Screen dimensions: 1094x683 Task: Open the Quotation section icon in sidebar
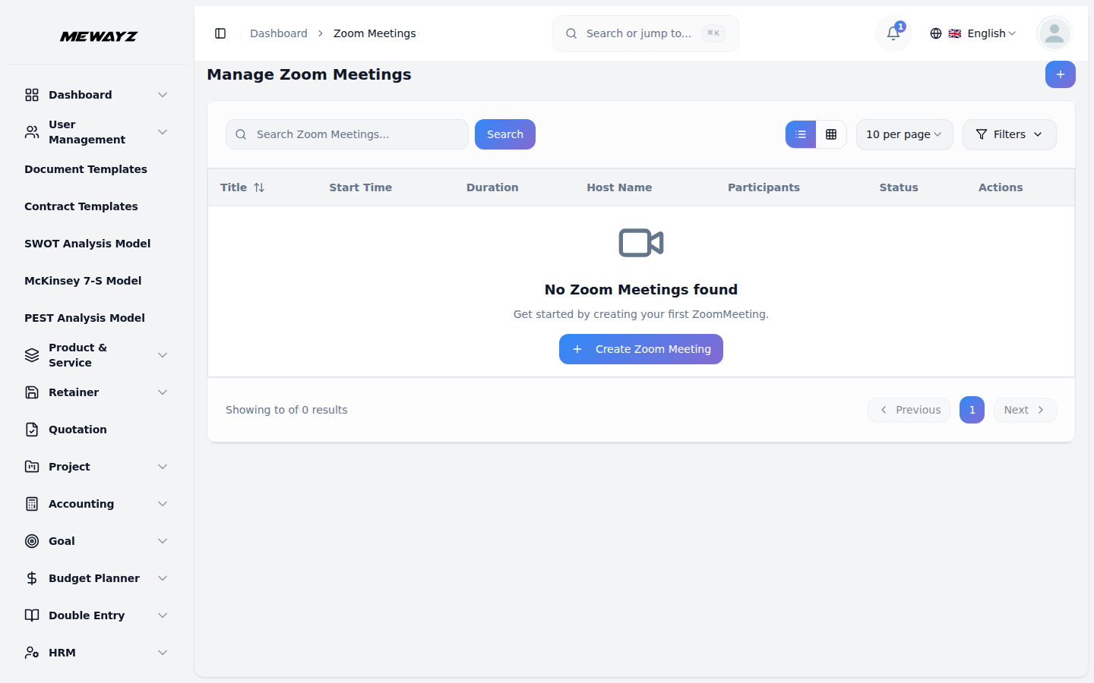click(31, 429)
